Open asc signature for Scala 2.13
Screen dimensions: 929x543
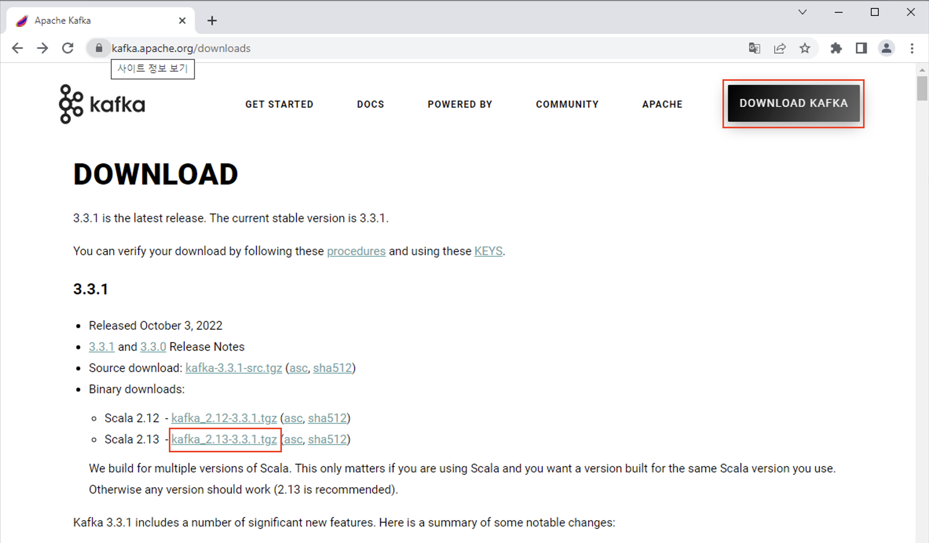click(293, 439)
